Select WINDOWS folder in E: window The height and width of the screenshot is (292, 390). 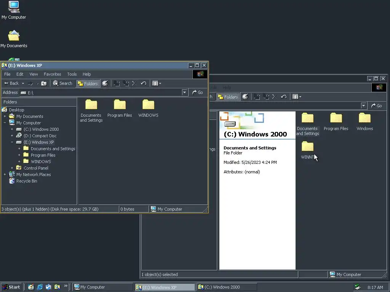148,108
